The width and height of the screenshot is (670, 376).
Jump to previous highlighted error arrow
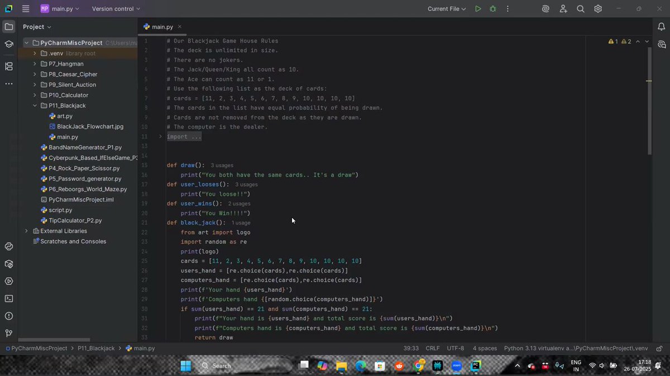638,41
